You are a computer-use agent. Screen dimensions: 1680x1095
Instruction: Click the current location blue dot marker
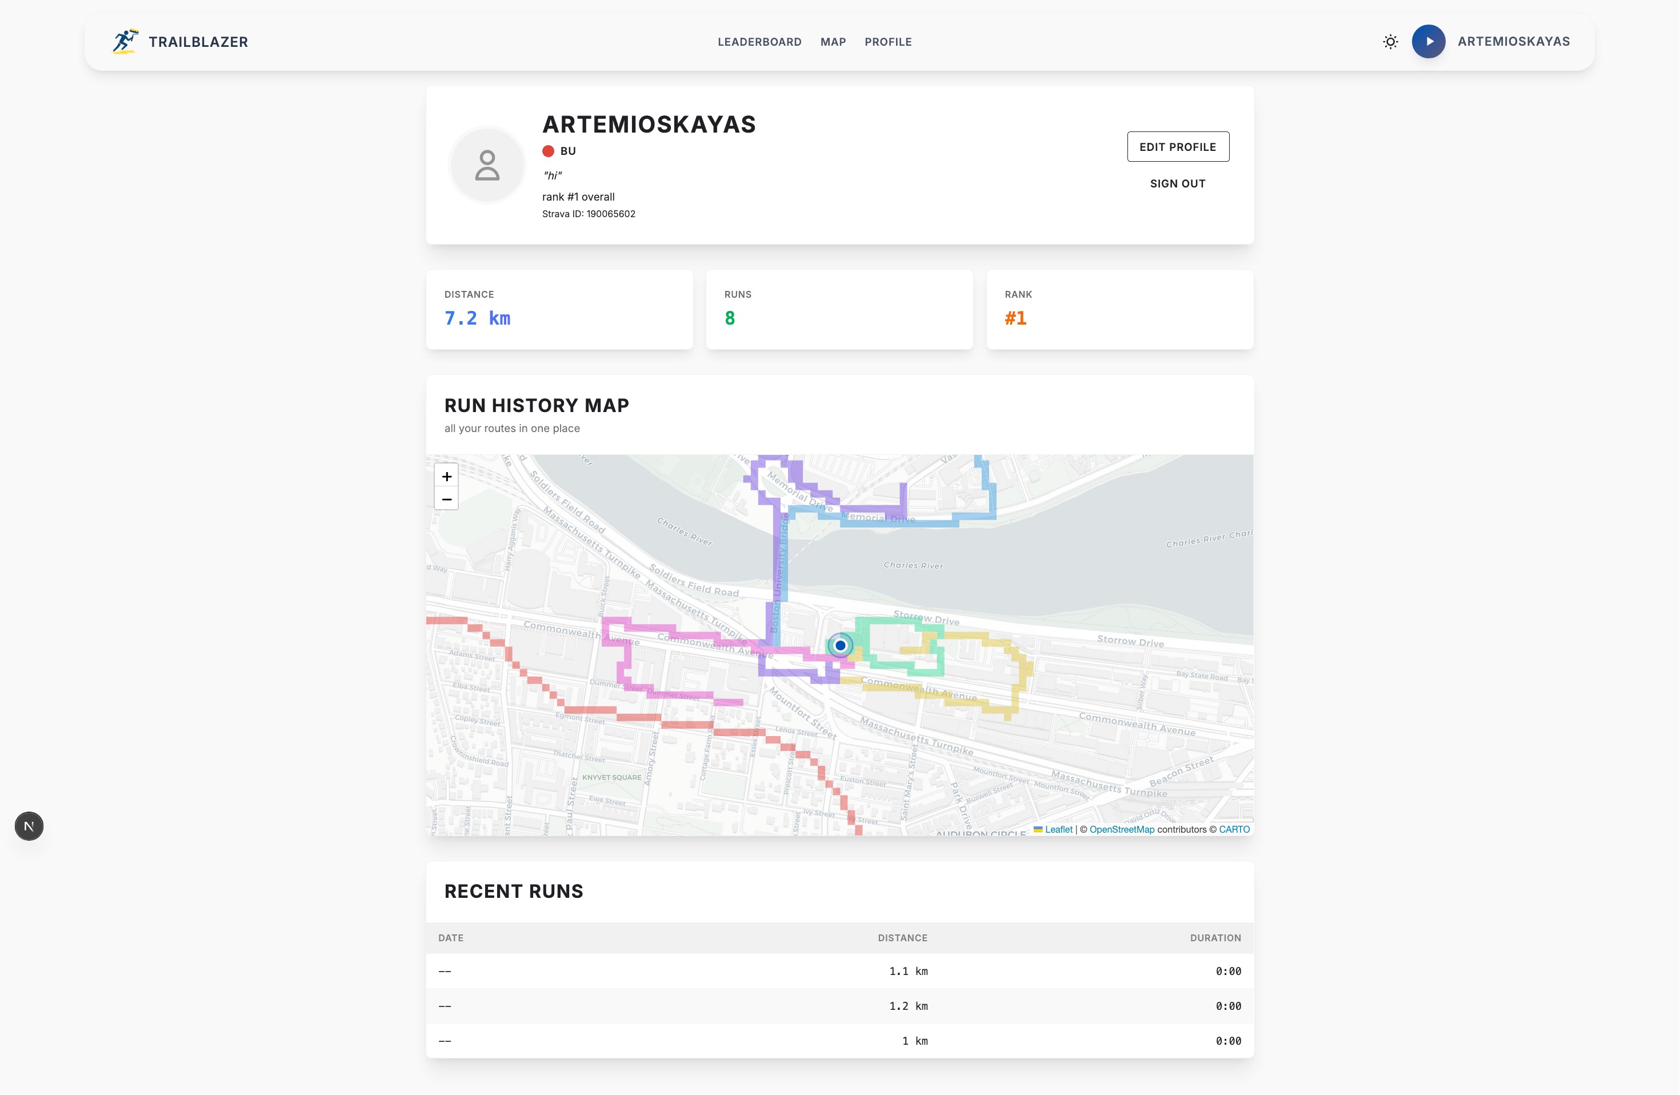[x=840, y=645]
